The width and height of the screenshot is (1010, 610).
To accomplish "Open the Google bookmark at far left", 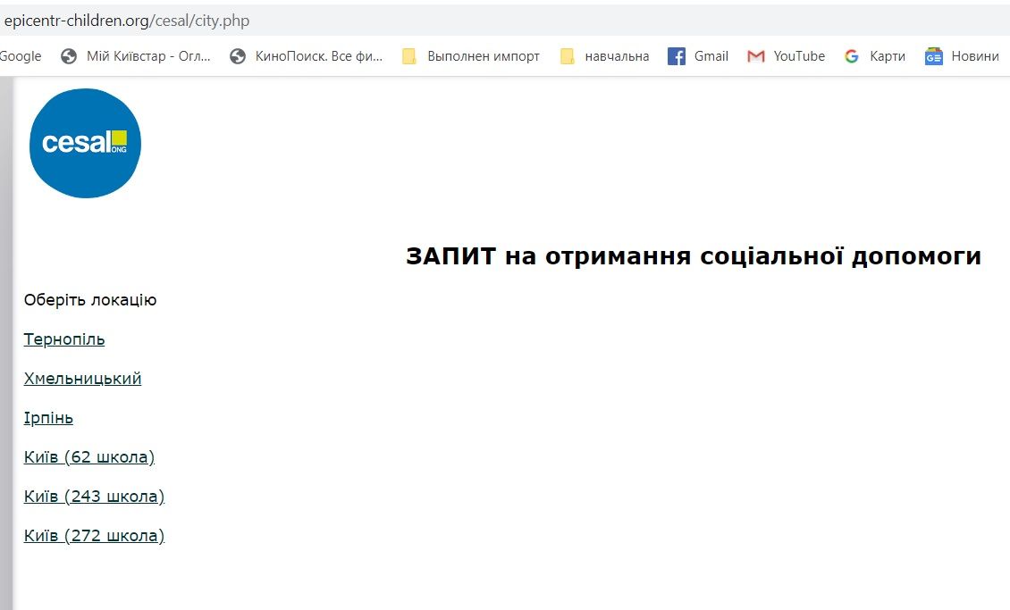I will [x=21, y=56].
